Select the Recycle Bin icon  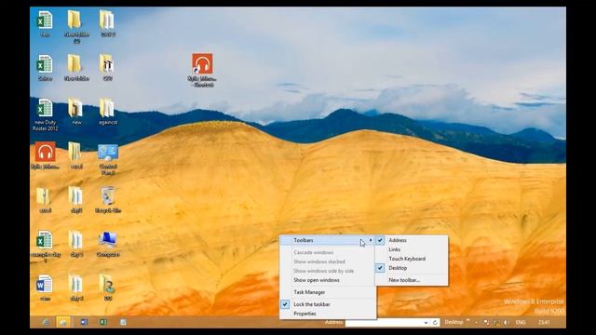(108, 196)
